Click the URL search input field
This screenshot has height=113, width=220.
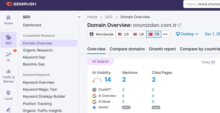tap(202, 4)
